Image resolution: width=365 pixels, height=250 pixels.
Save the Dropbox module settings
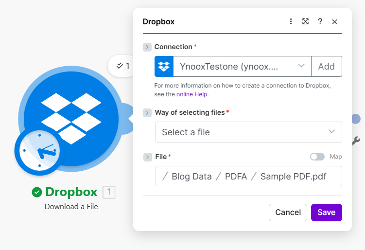tap(327, 213)
